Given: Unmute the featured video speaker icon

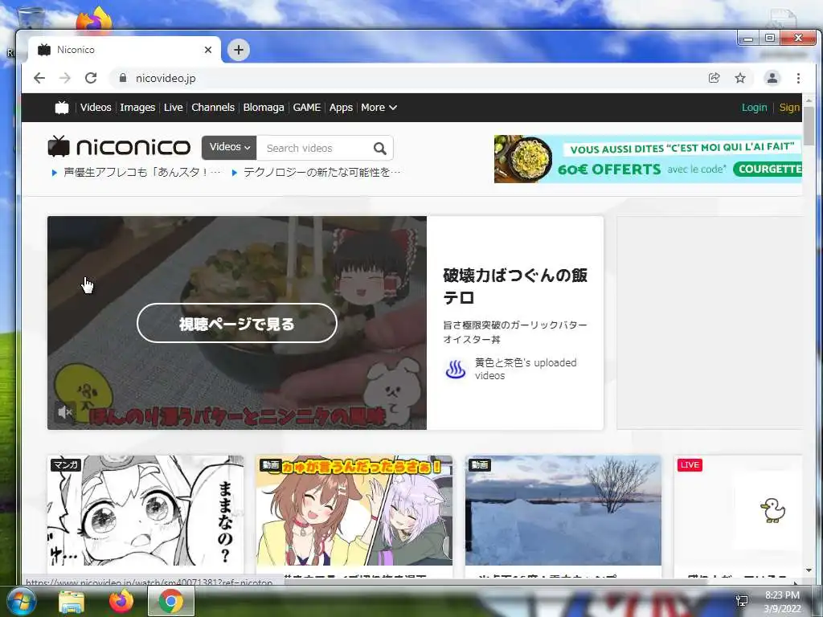Looking at the screenshot, I should click(64, 412).
